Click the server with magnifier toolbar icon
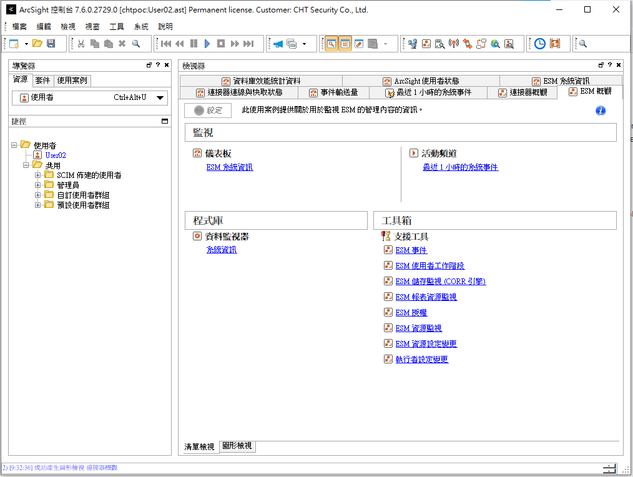The width and height of the screenshot is (633, 477). coord(439,44)
